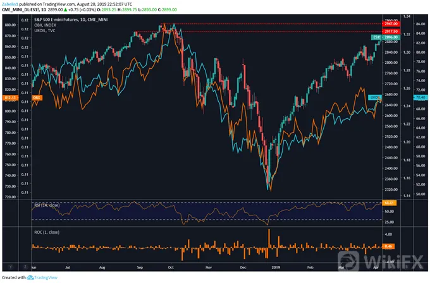
Task: Click the 720.00 value on left scale
Action: (x=10, y=197)
